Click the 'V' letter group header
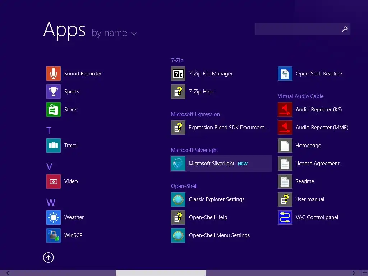 [x=49, y=167]
